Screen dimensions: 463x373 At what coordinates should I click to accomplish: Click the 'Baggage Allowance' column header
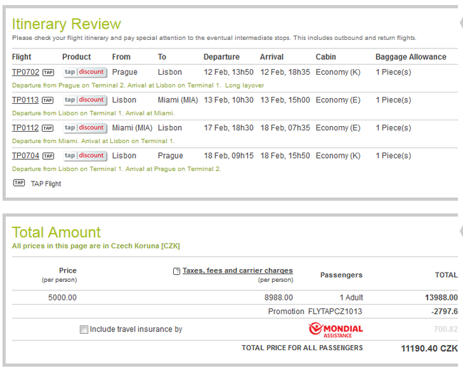click(411, 57)
